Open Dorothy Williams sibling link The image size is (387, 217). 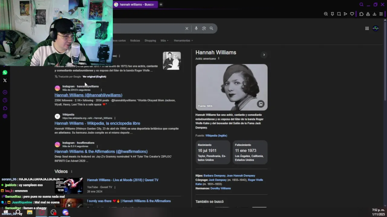point(220,188)
